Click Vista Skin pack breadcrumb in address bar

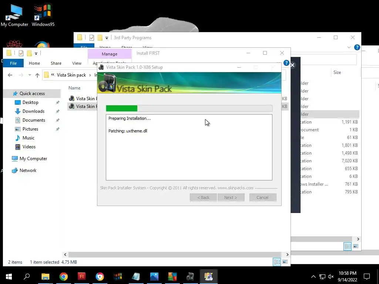[71, 75]
